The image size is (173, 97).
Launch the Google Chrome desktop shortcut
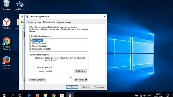point(6,44)
